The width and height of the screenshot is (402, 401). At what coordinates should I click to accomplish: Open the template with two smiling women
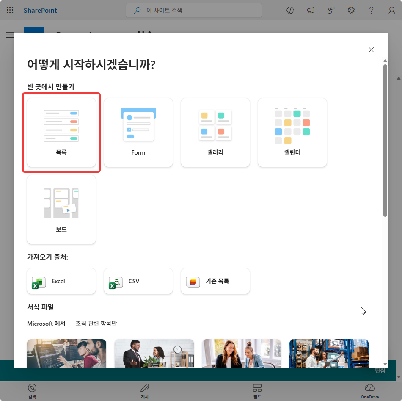242,354
